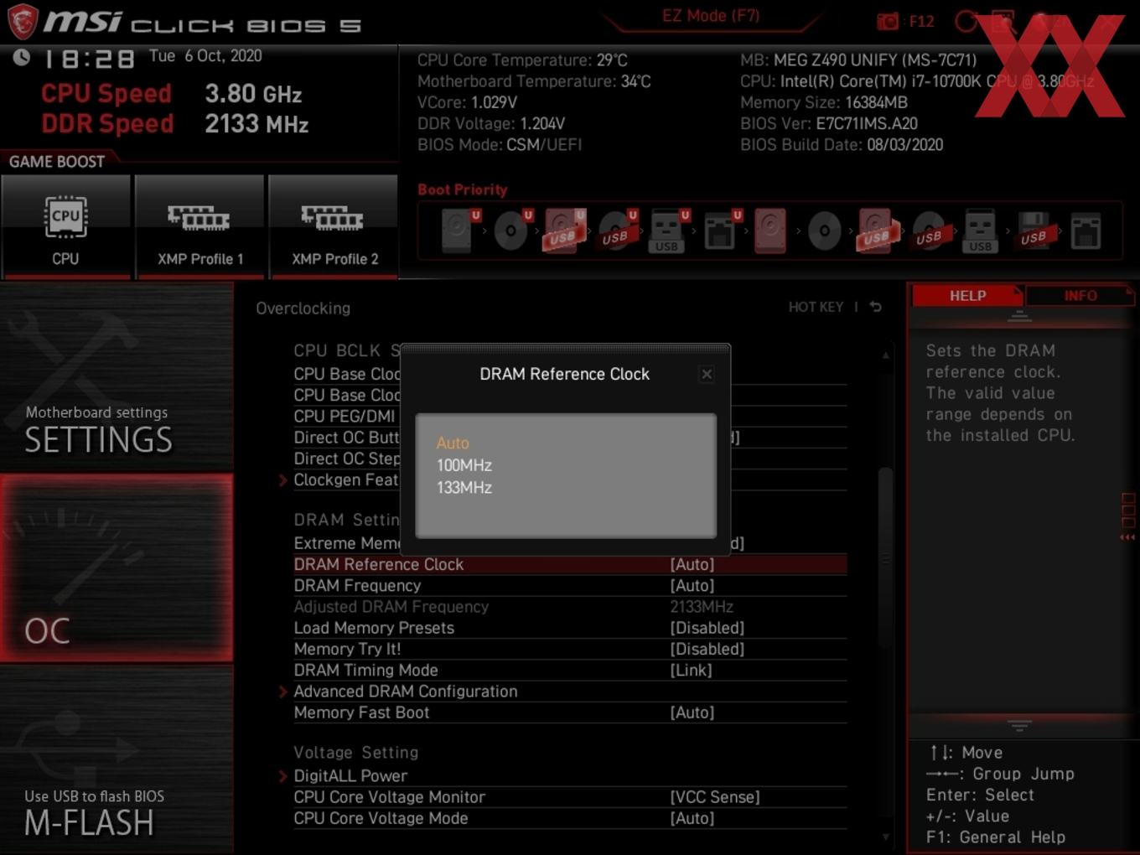Open Load Memory Presets [Disabled] dropdown
Image resolution: width=1140 pixels, height=855 pixels.
(707, 628)
